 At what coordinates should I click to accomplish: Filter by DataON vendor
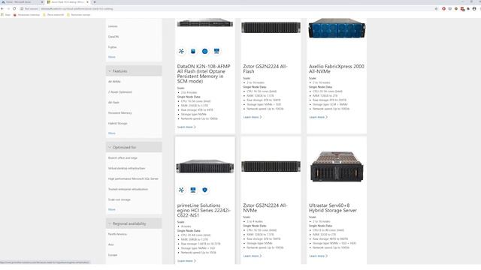click(113, 37)
